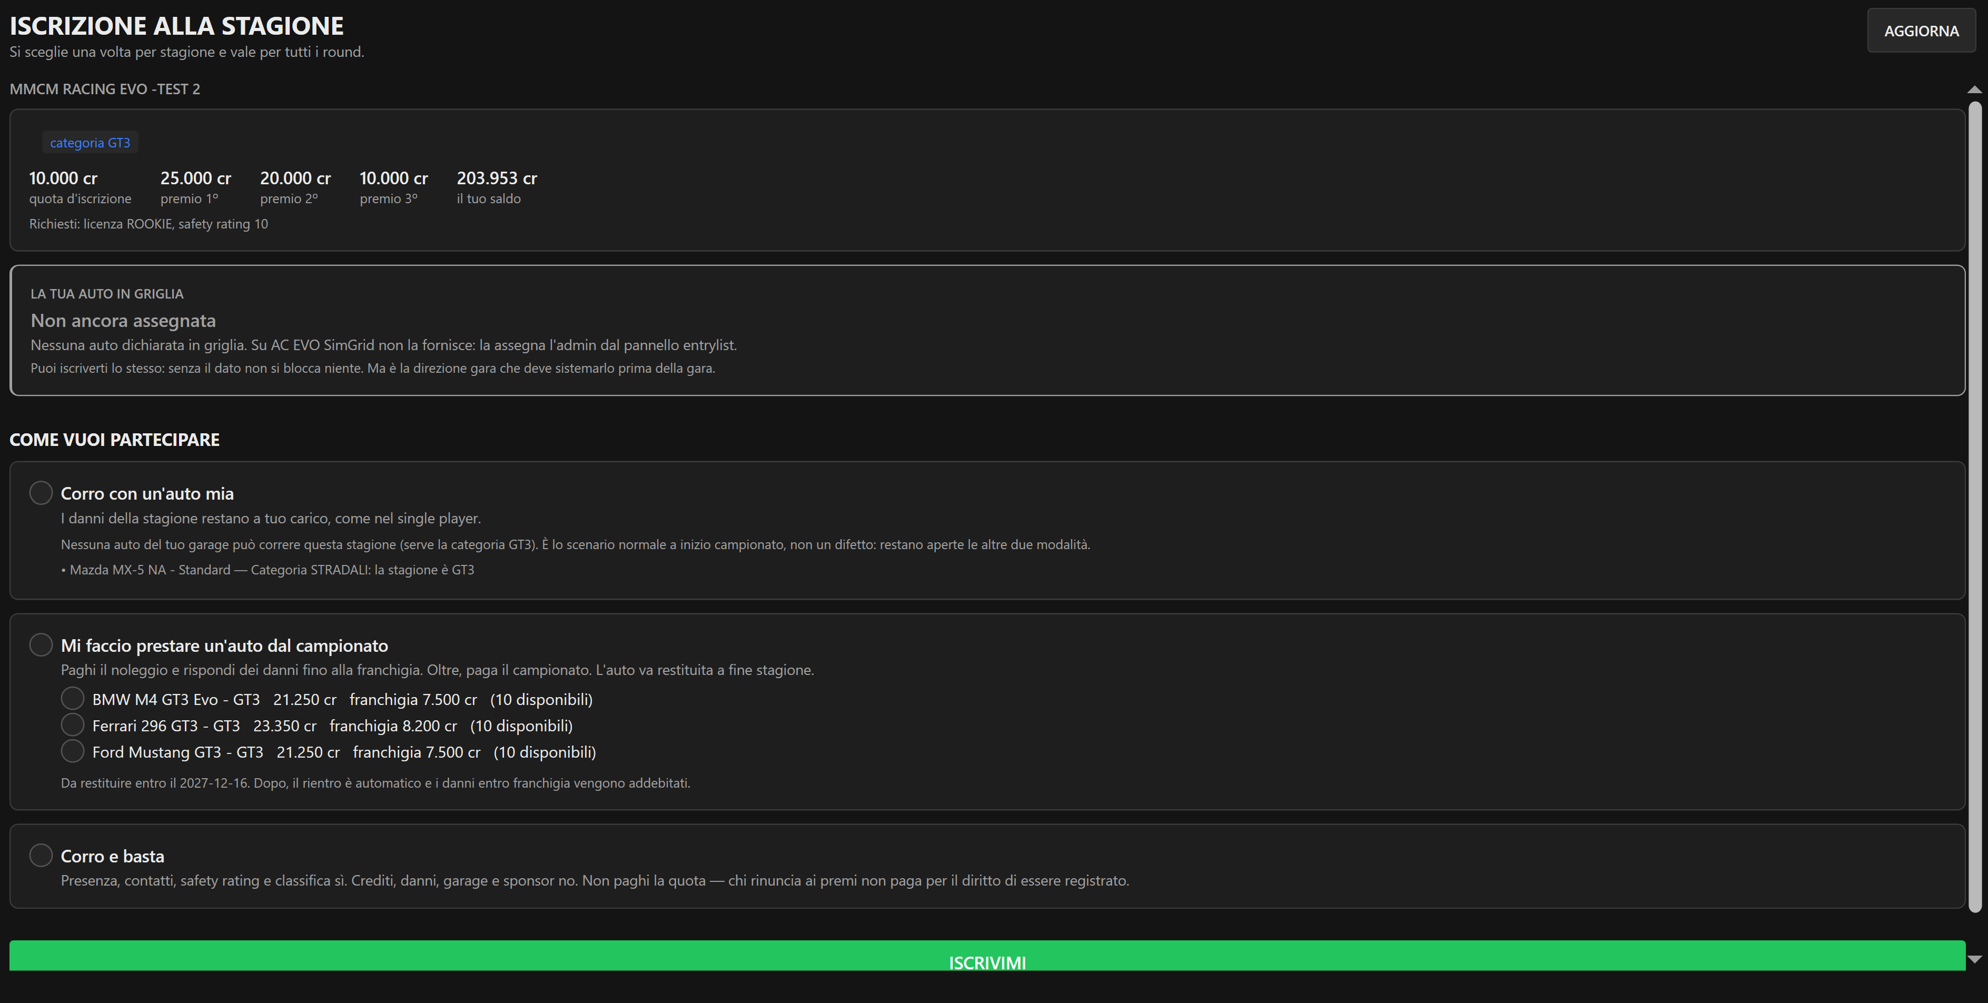Select the Ford Mustang GT3 radio button
This screenshot has height=1003, width=1988.
(x=73, y=751)
